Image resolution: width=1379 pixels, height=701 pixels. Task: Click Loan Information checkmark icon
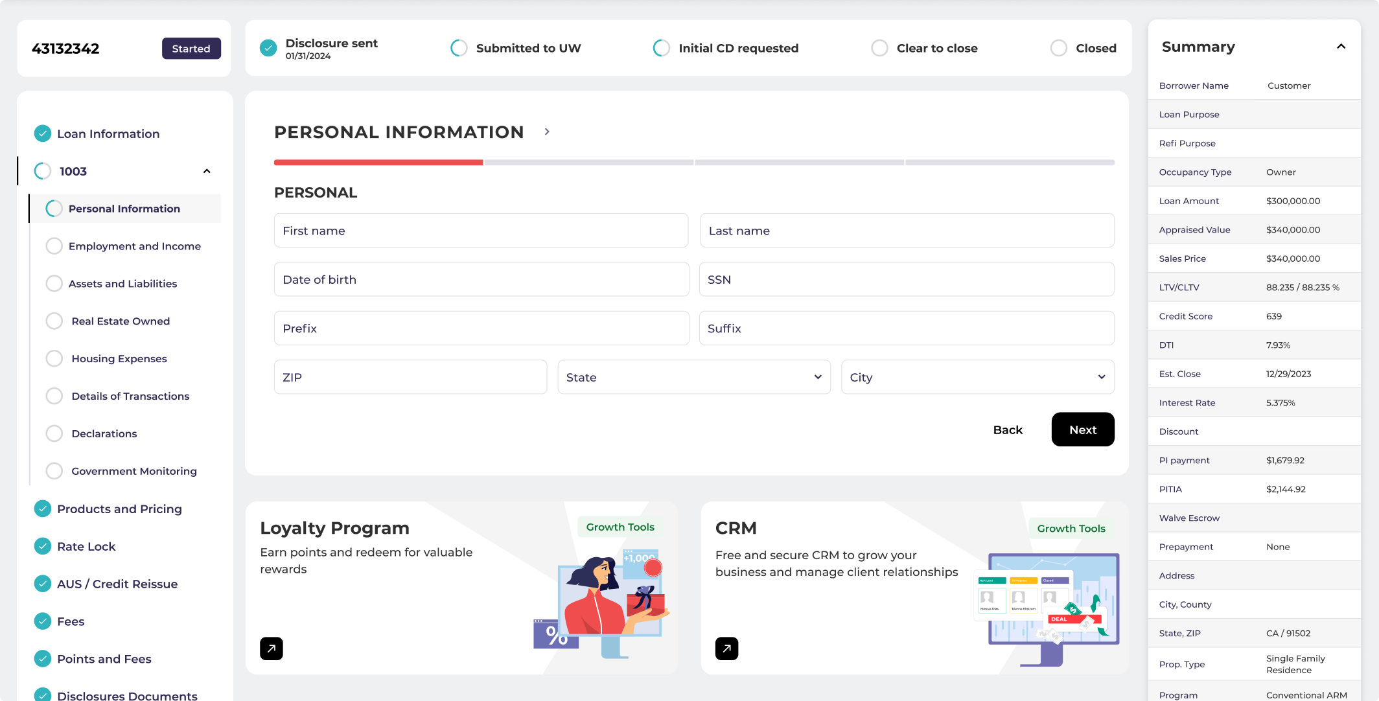[x=43, y=133]
